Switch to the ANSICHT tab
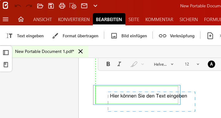 pos(42,20)
